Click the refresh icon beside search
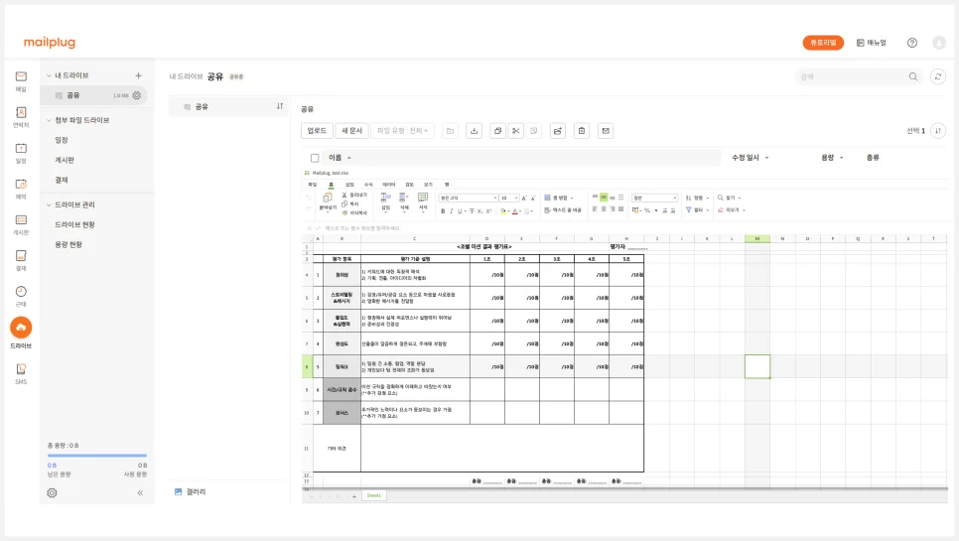 [938, 76]
